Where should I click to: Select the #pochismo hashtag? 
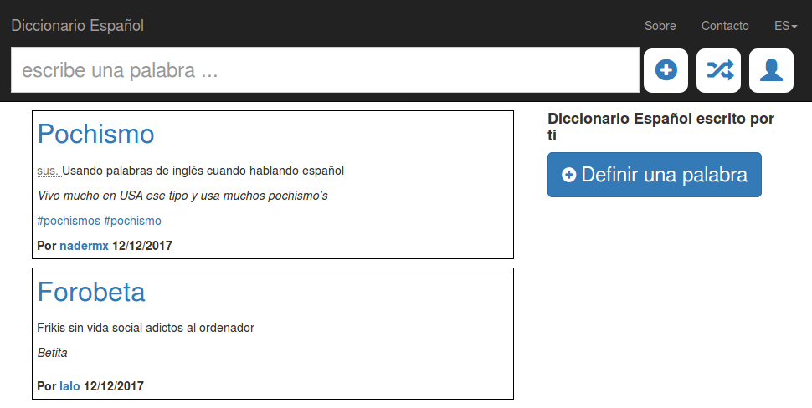tap(132, 221)
